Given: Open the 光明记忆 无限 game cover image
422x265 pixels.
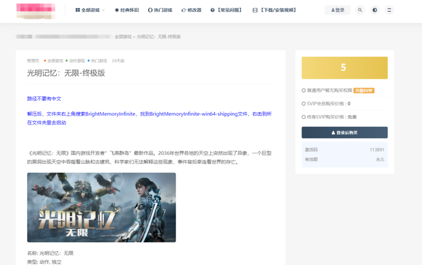Looking at the screenshot, I should click(102, 207).
